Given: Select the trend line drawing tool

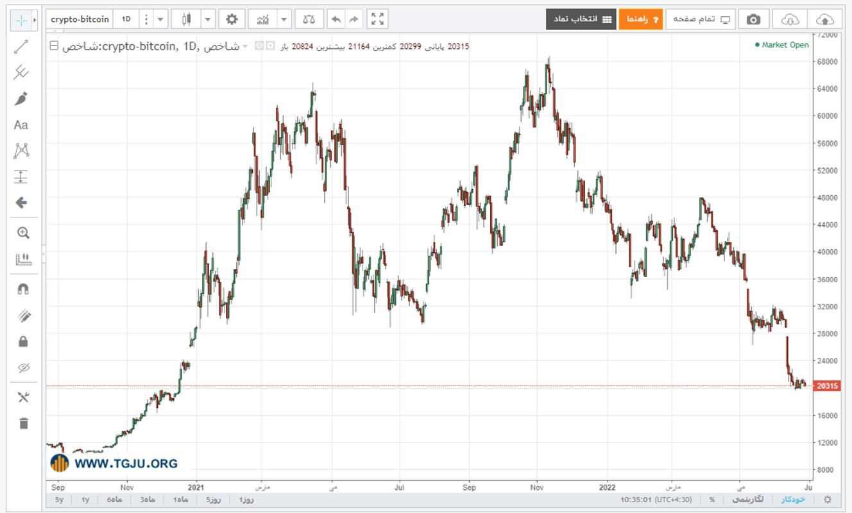Looking at the screenshot, I should 21,46.
